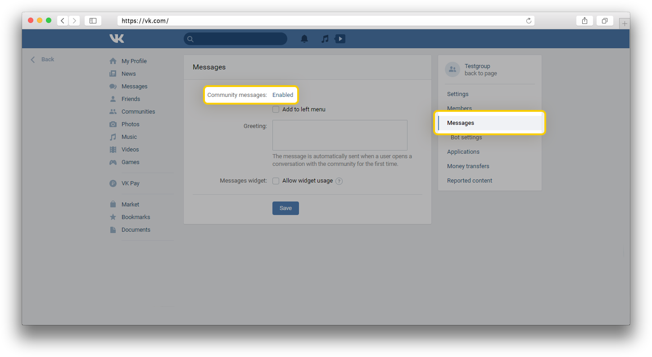The width and height of the screenshot is (652, 357).
Task: Click Safari forward arrow button
Action: (x=74, y=21)
